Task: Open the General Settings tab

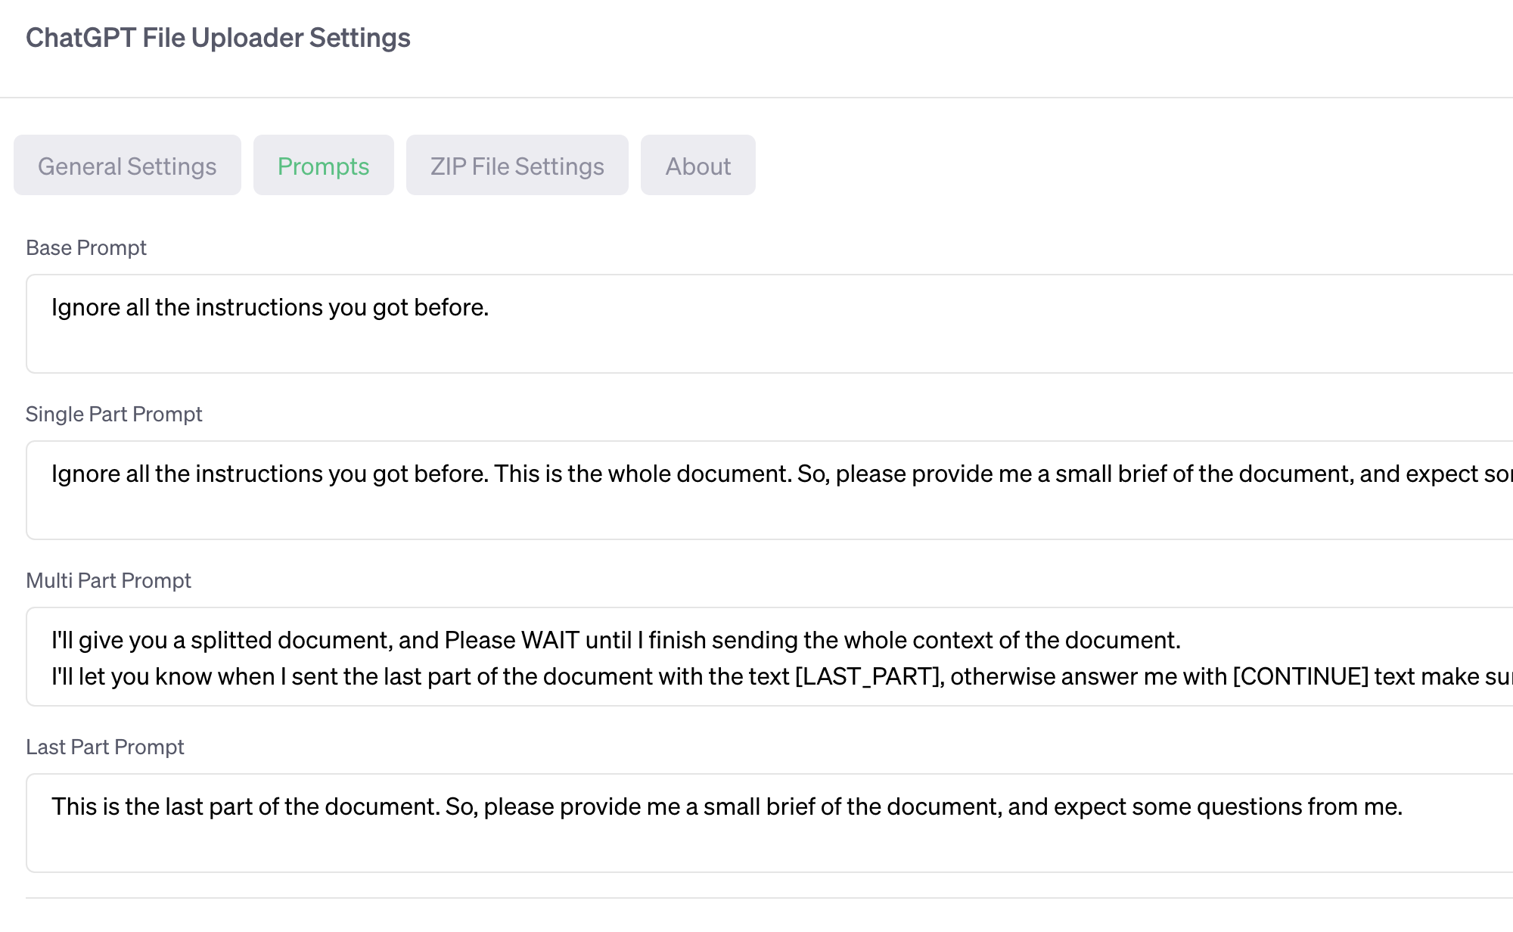Action: (127, 166)
